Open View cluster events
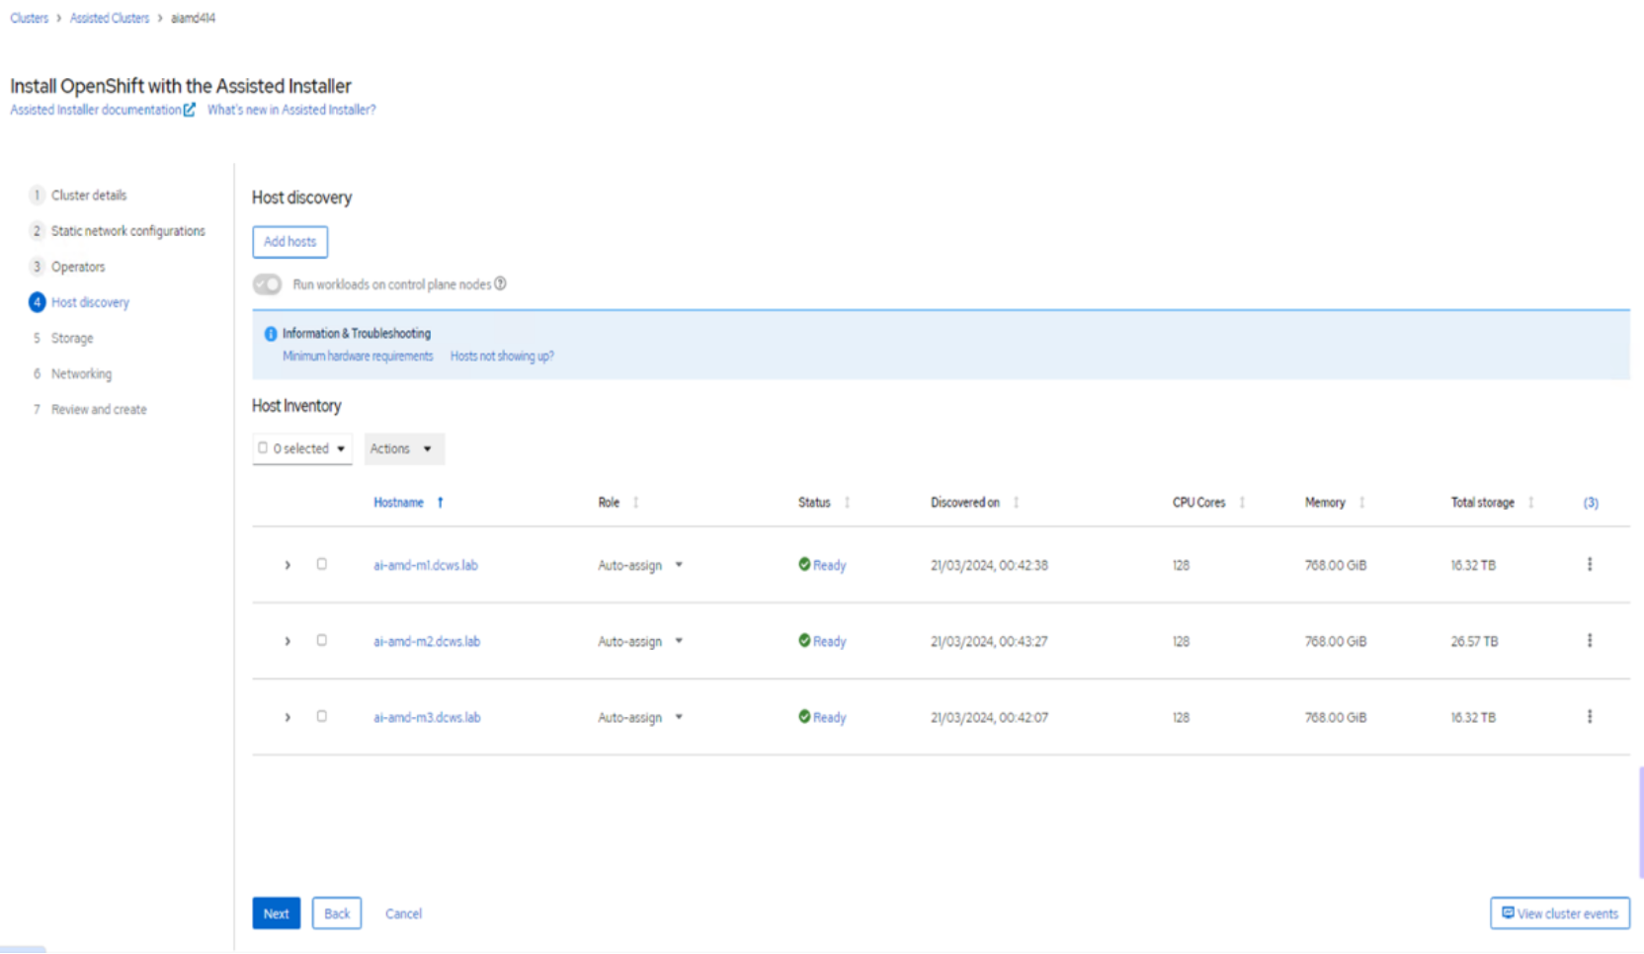 (x=1559, y=914)
